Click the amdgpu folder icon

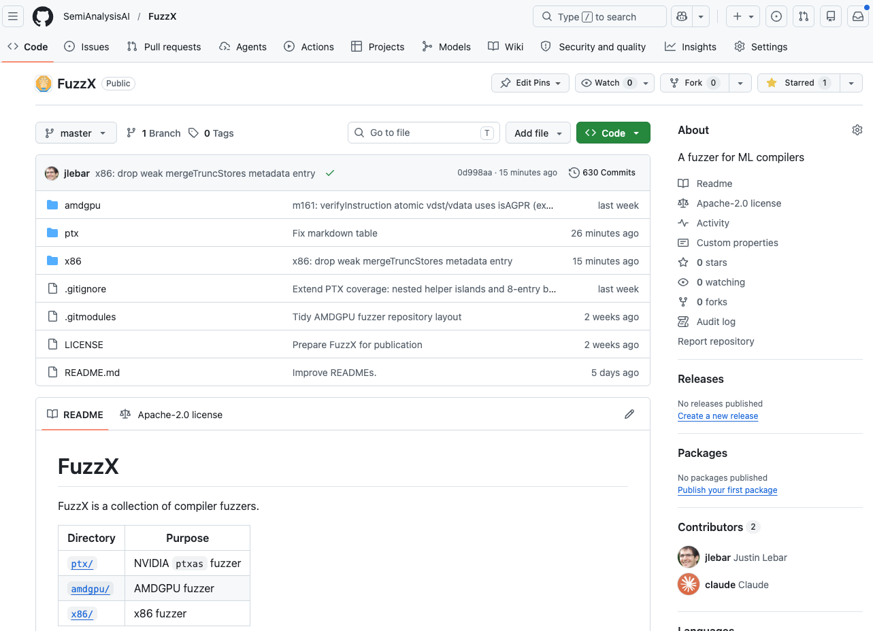click(x=52, y=205)
